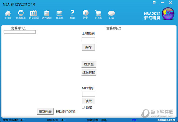Click the NBA2K12 梦幻精灵 logo emblem

168,14
